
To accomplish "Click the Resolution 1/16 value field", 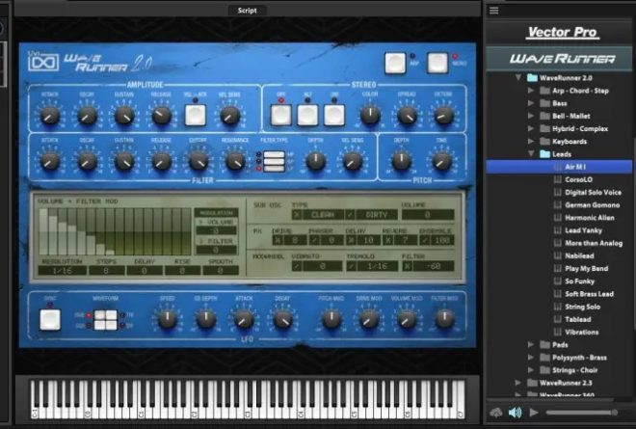I will 62,270.
